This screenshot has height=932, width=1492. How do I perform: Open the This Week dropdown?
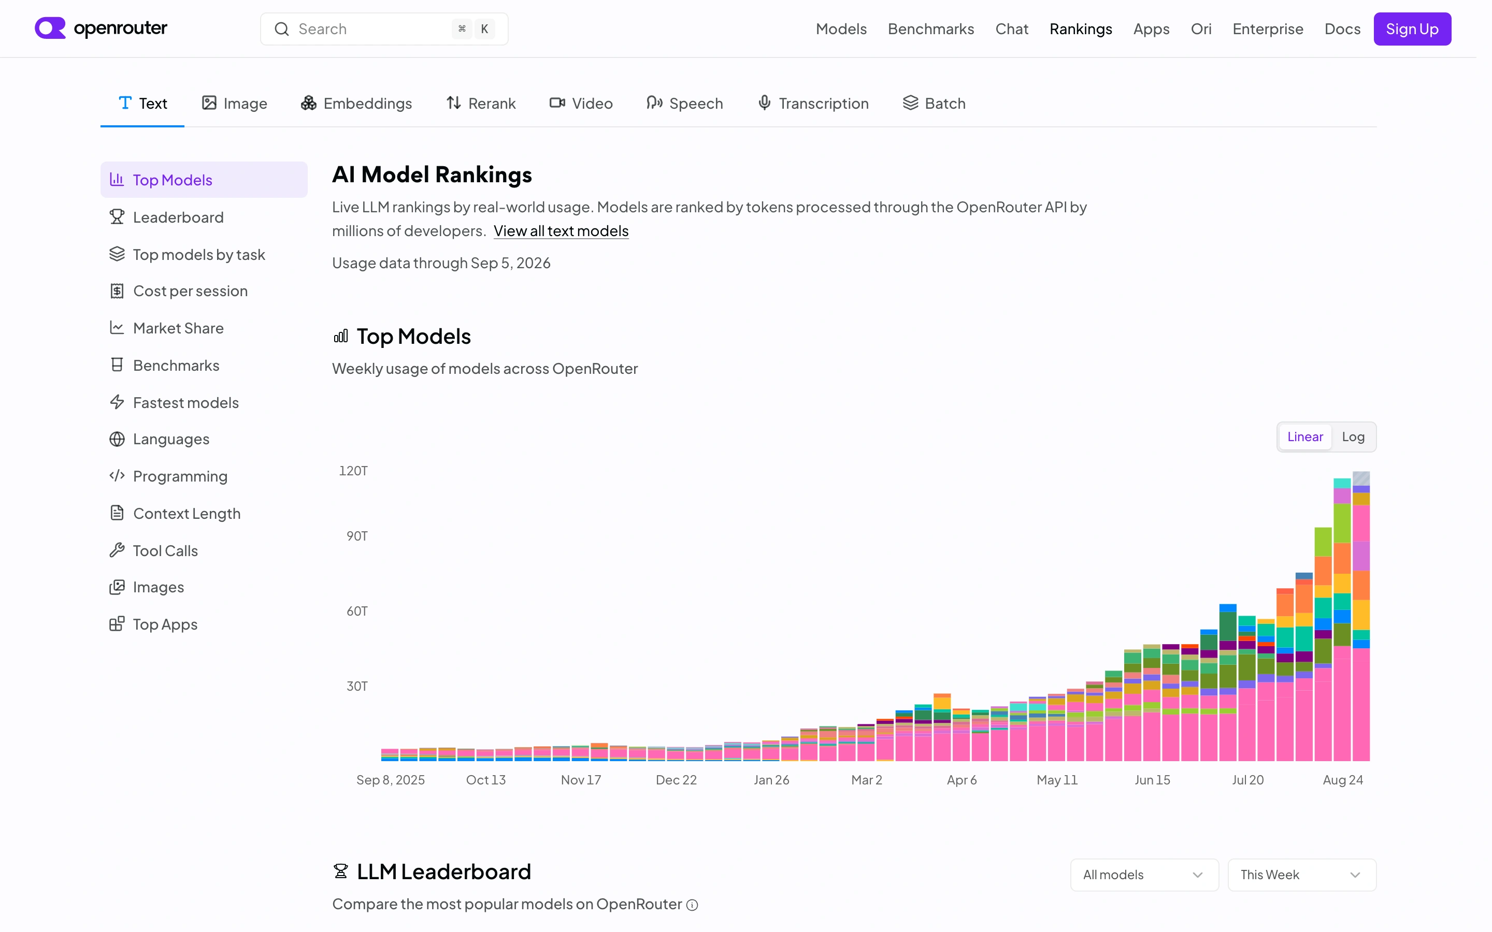pyautogui.click(x=1301, y=874)
